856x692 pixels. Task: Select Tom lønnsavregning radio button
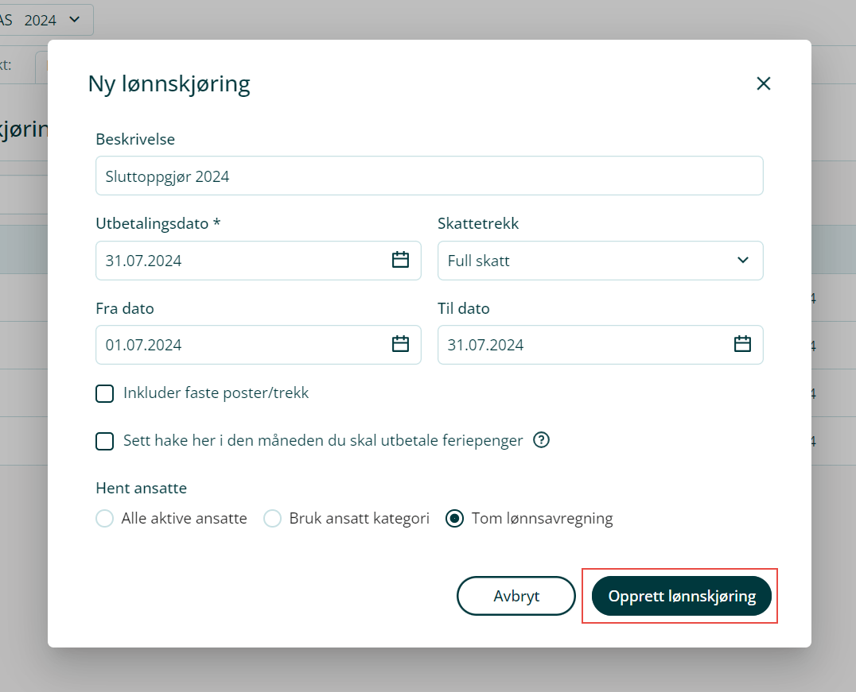[x=455, y=519]
